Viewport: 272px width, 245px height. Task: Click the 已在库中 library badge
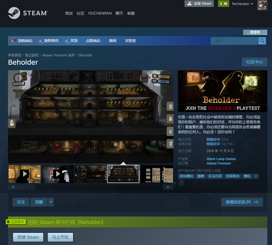point(16,222)
